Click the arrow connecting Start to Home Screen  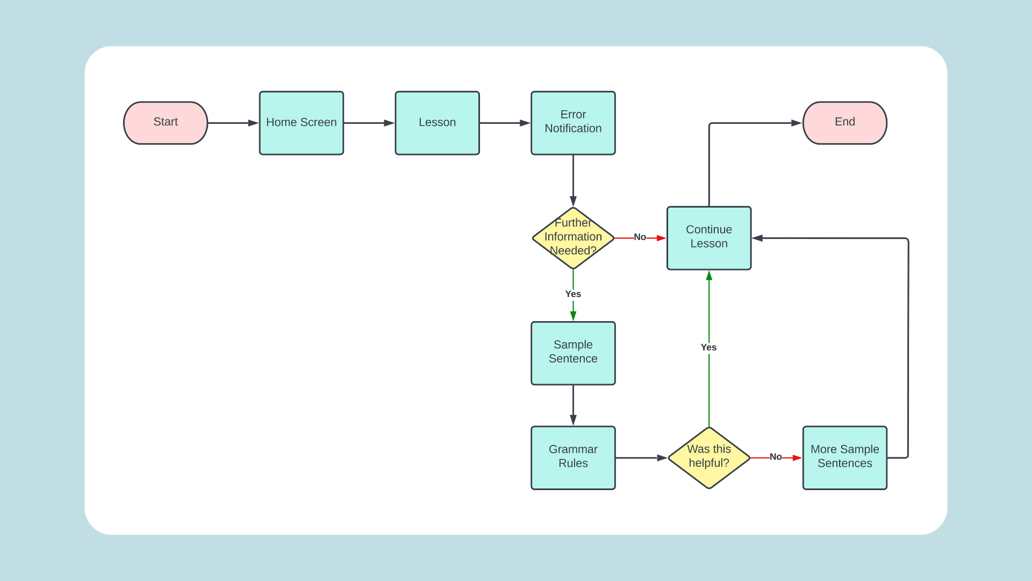click(x=229, y=122)
